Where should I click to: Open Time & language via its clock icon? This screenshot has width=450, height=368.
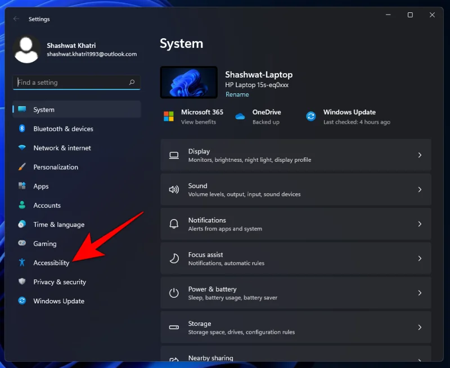(x=21, y=224)
